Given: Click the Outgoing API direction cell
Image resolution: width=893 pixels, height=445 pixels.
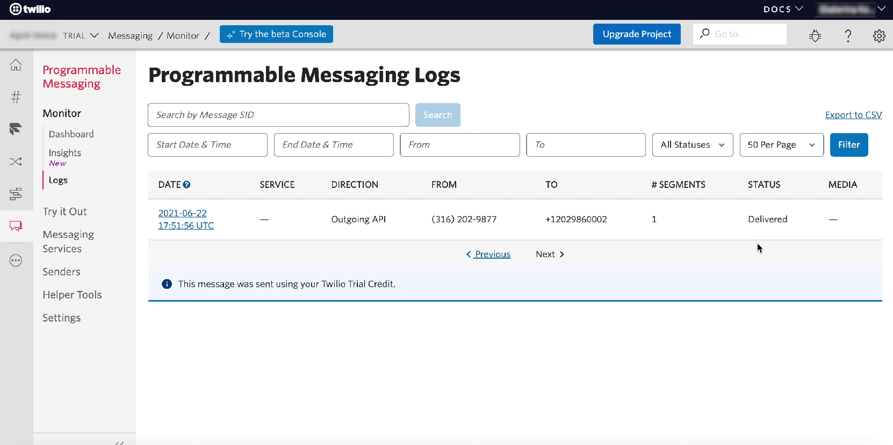Looking at the screenshot, I should click(358, 219).
